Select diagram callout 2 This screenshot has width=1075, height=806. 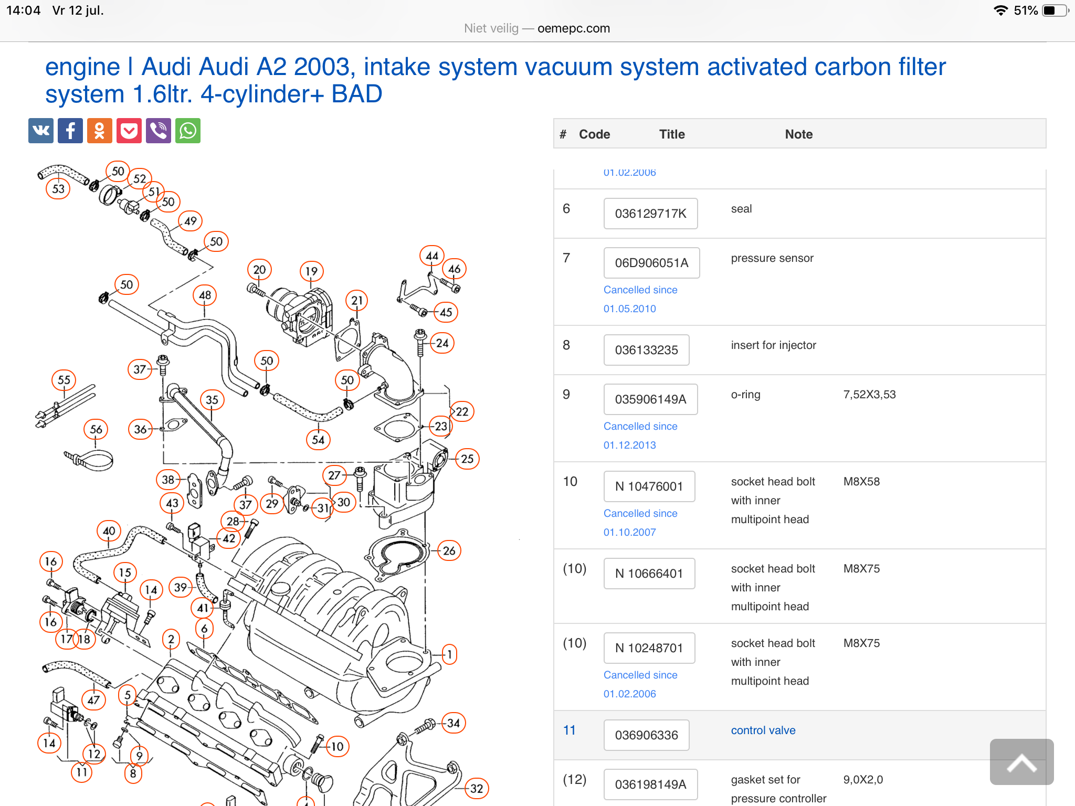pyautogui.click(x=171, y=639)
